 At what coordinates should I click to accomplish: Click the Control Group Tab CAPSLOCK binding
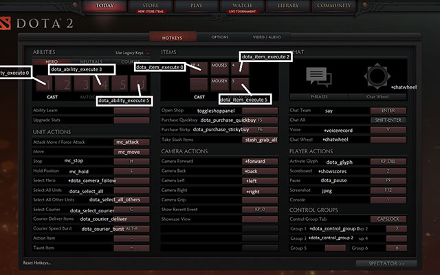tap(388, 219)
